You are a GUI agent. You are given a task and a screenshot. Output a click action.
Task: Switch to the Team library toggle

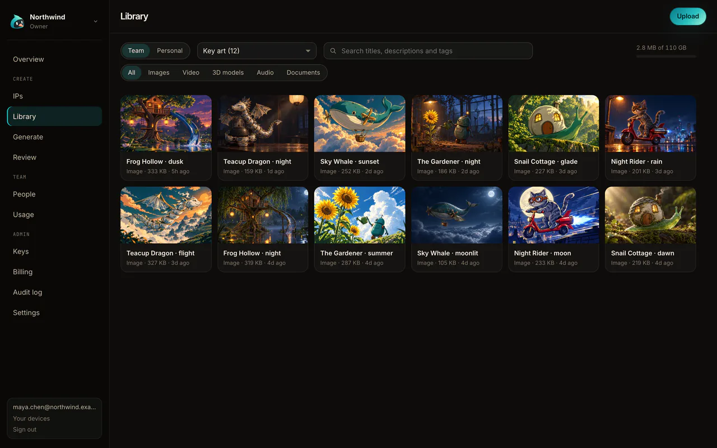(x=136, y=51)
